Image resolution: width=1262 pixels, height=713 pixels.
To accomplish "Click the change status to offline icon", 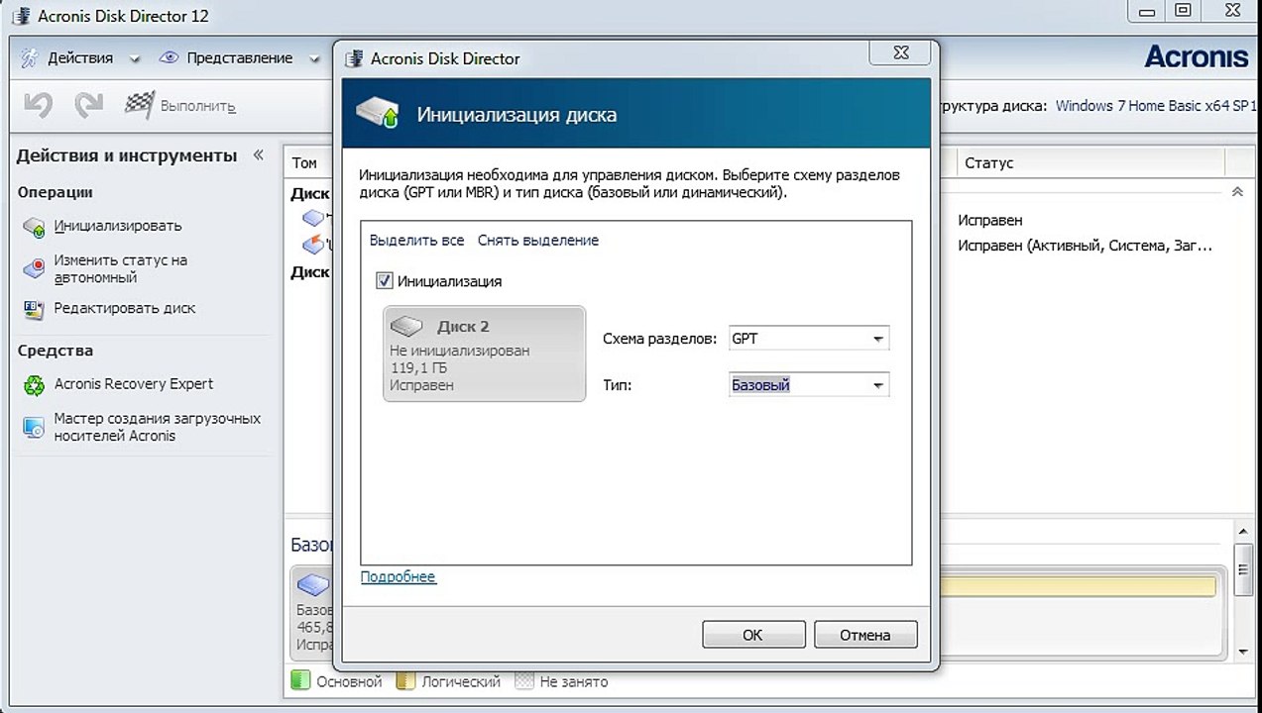I will [34, 267].
